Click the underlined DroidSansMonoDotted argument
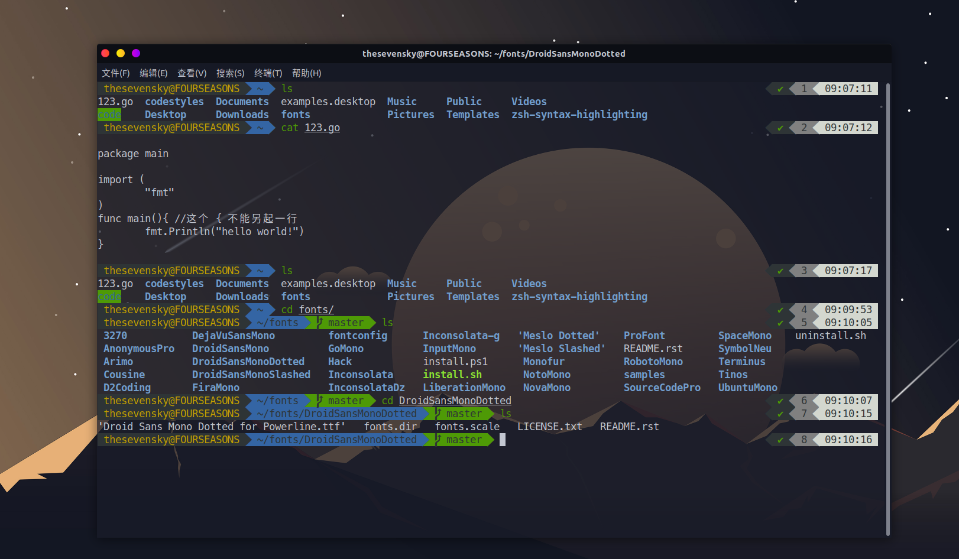The width and height of the screenshot is (959, 559). pos(455,401)
